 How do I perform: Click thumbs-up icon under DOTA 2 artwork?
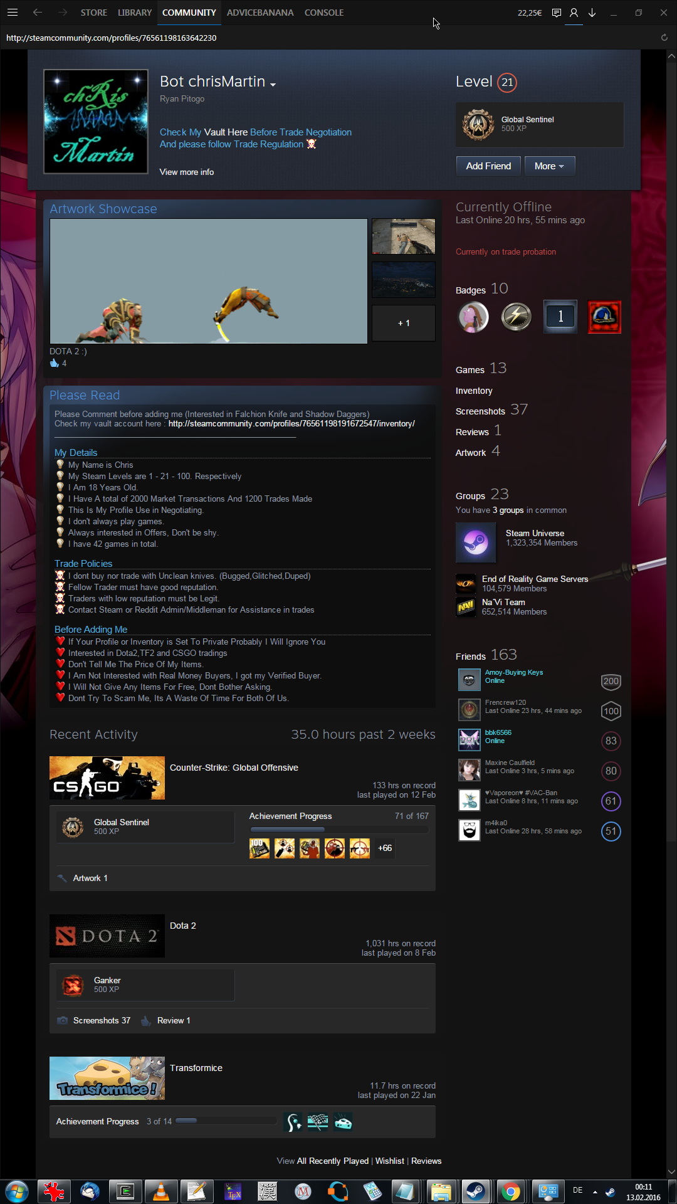55,363
